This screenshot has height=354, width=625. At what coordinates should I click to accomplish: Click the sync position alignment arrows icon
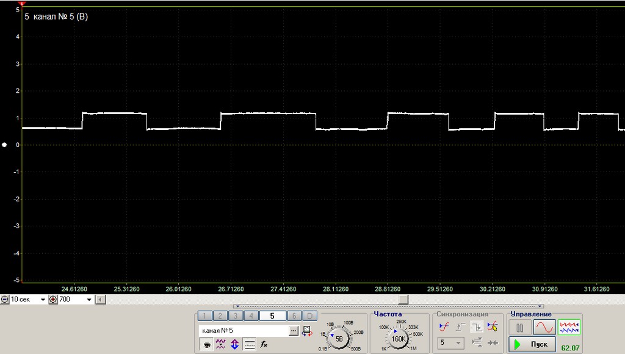click(x=477, y=342)
